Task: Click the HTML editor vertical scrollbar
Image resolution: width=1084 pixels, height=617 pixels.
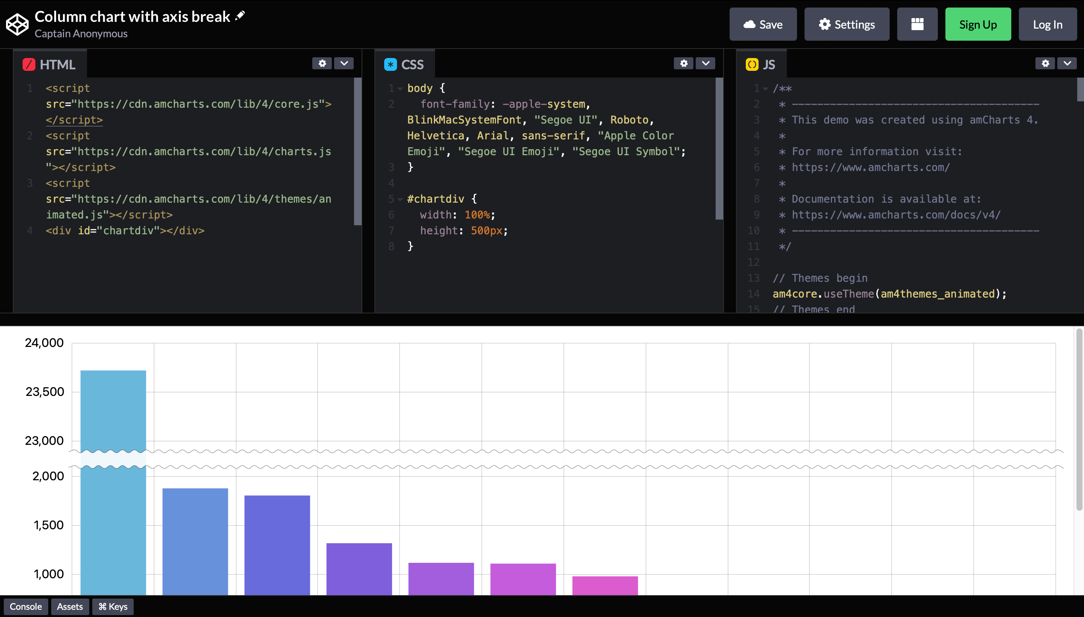Action: pos(357,151)
